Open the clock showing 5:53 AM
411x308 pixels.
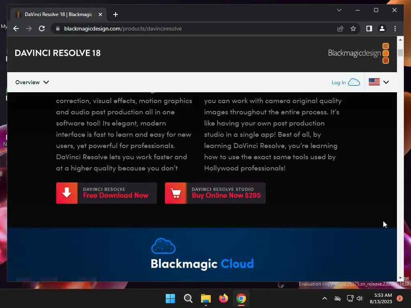[381, 298]
